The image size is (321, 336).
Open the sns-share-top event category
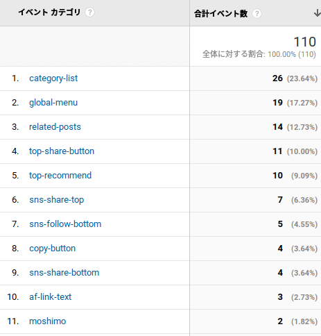coord(57,200)
